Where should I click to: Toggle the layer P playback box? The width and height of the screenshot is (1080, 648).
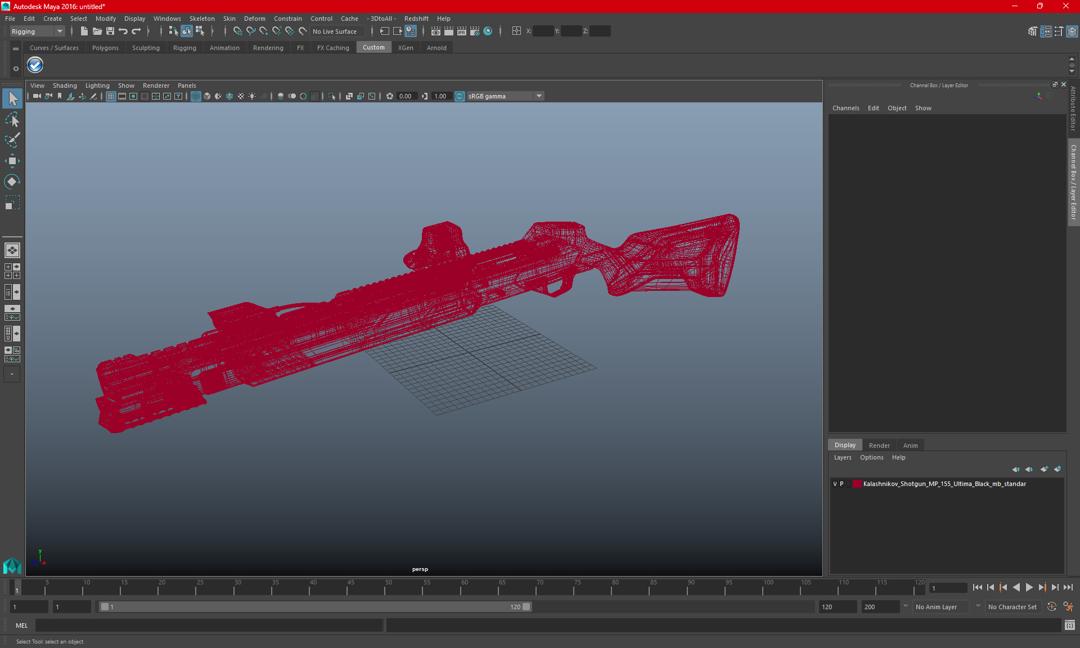click(841, 484)
